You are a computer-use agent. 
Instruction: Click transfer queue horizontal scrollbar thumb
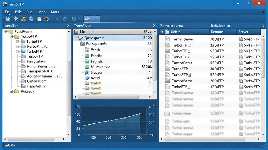coord(108,97)
